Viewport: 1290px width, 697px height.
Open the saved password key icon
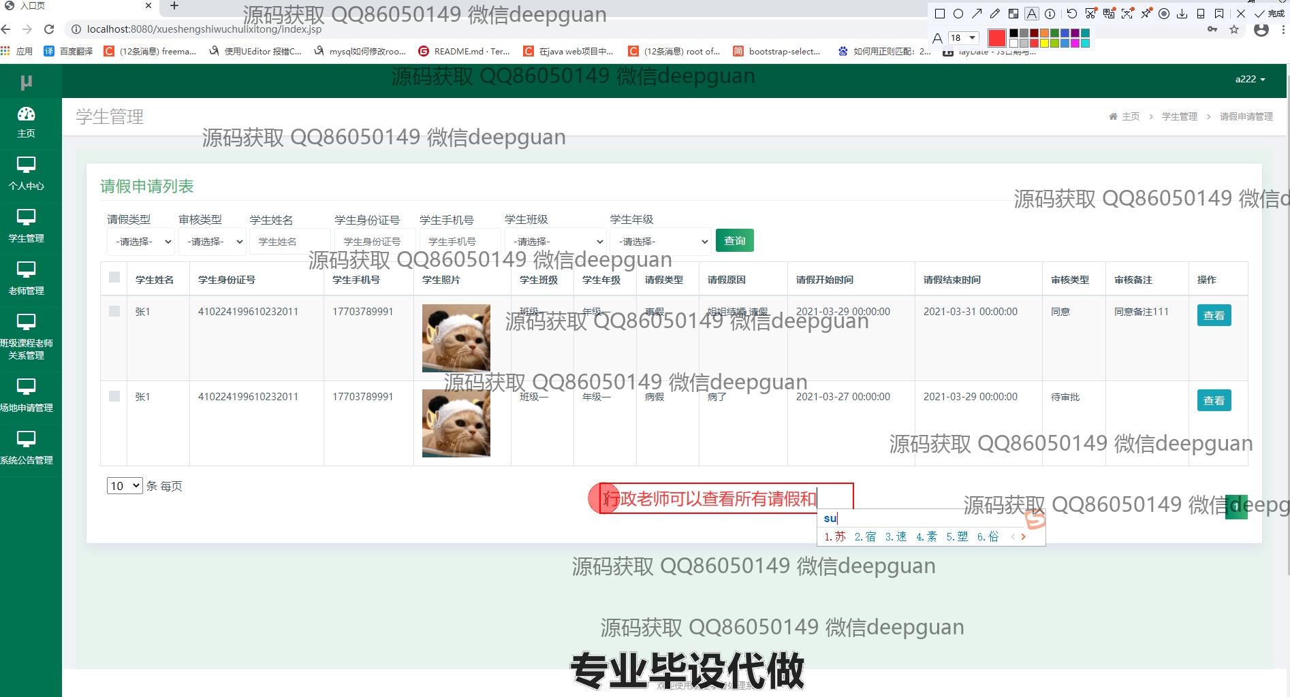(1212, 29)
